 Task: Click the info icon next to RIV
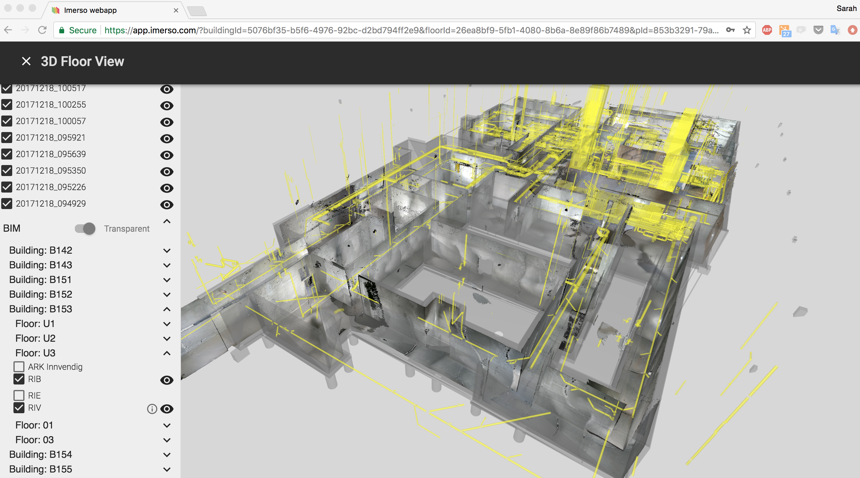coord(152,409)
